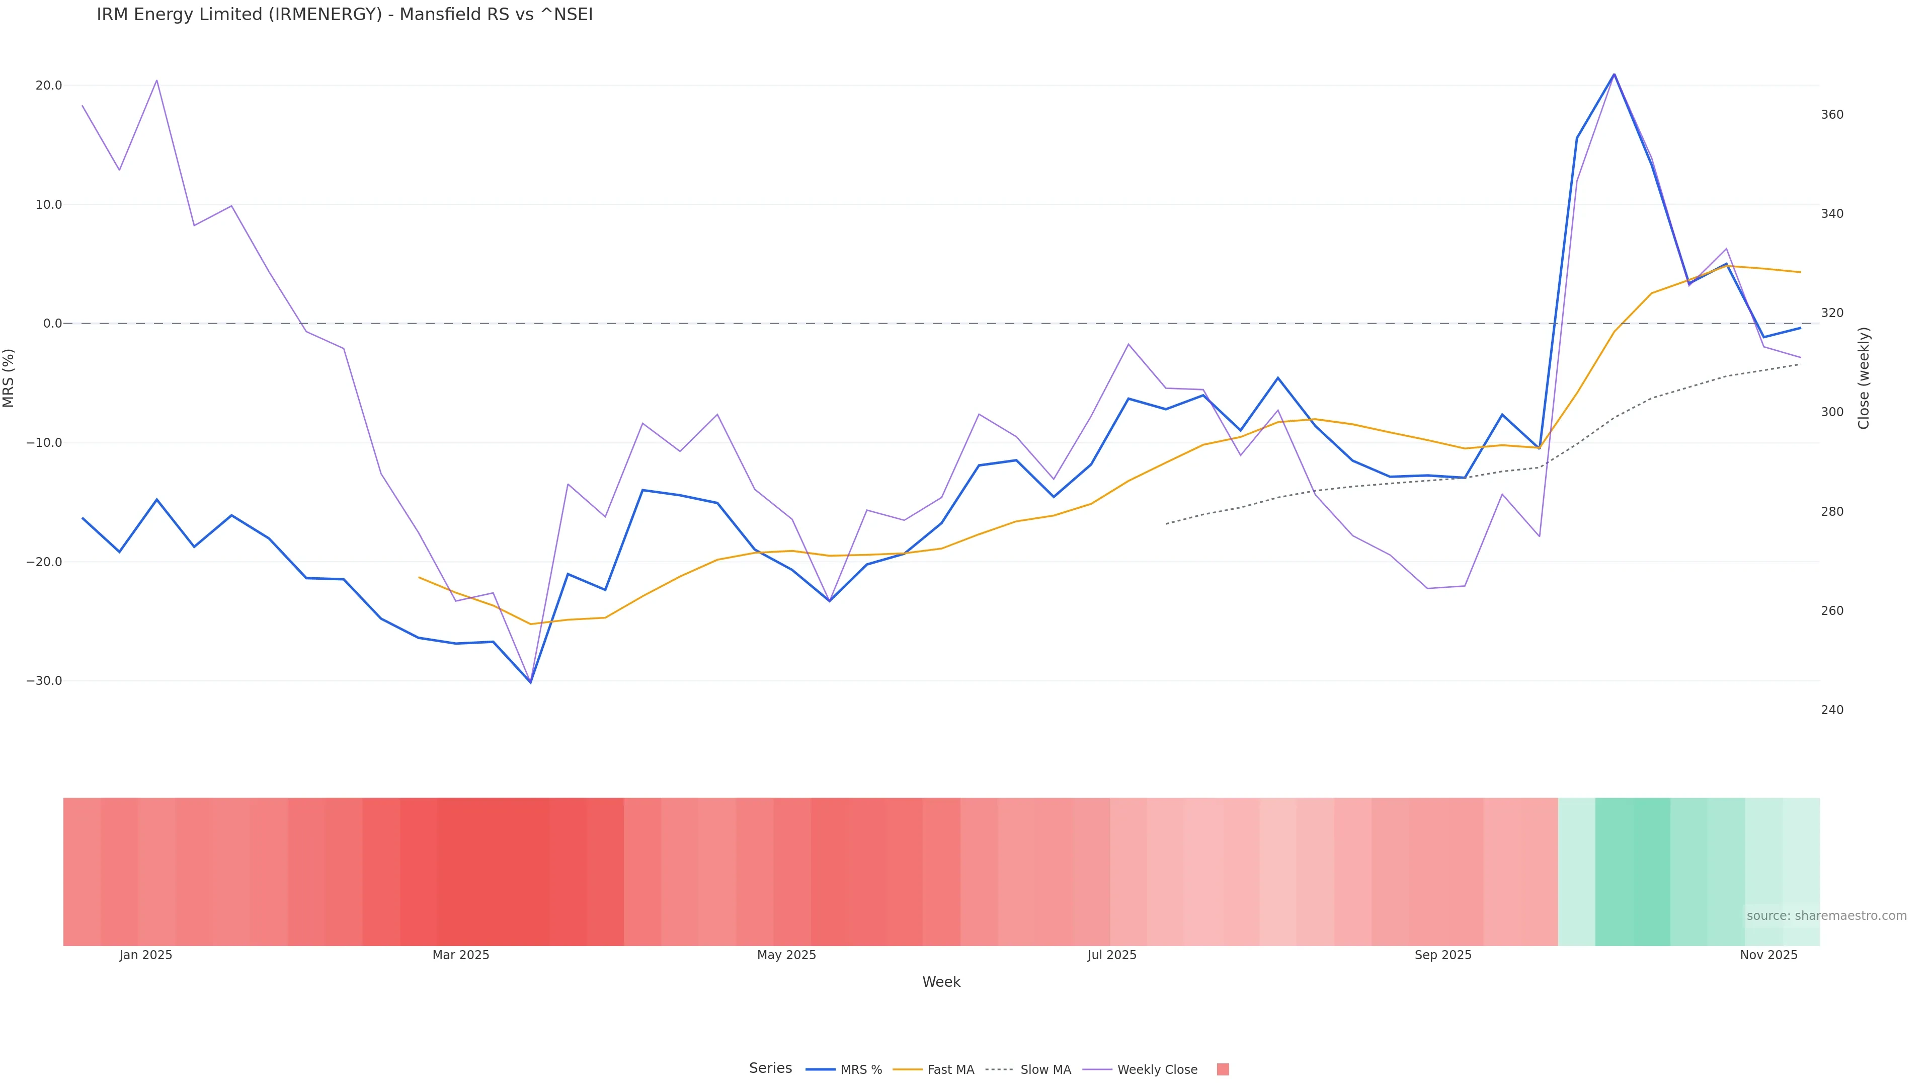The width and height of the screenshot is (1932, 1087).
Task: Click the Jan 2025 axis label
Action: [145, 955]
